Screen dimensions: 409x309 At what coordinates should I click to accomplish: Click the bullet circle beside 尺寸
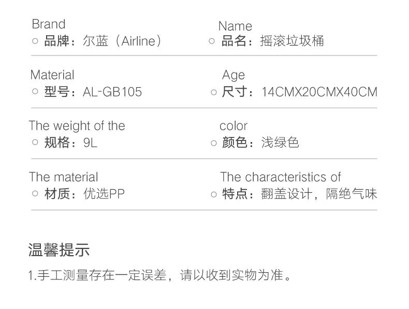[x=214, y=92]
